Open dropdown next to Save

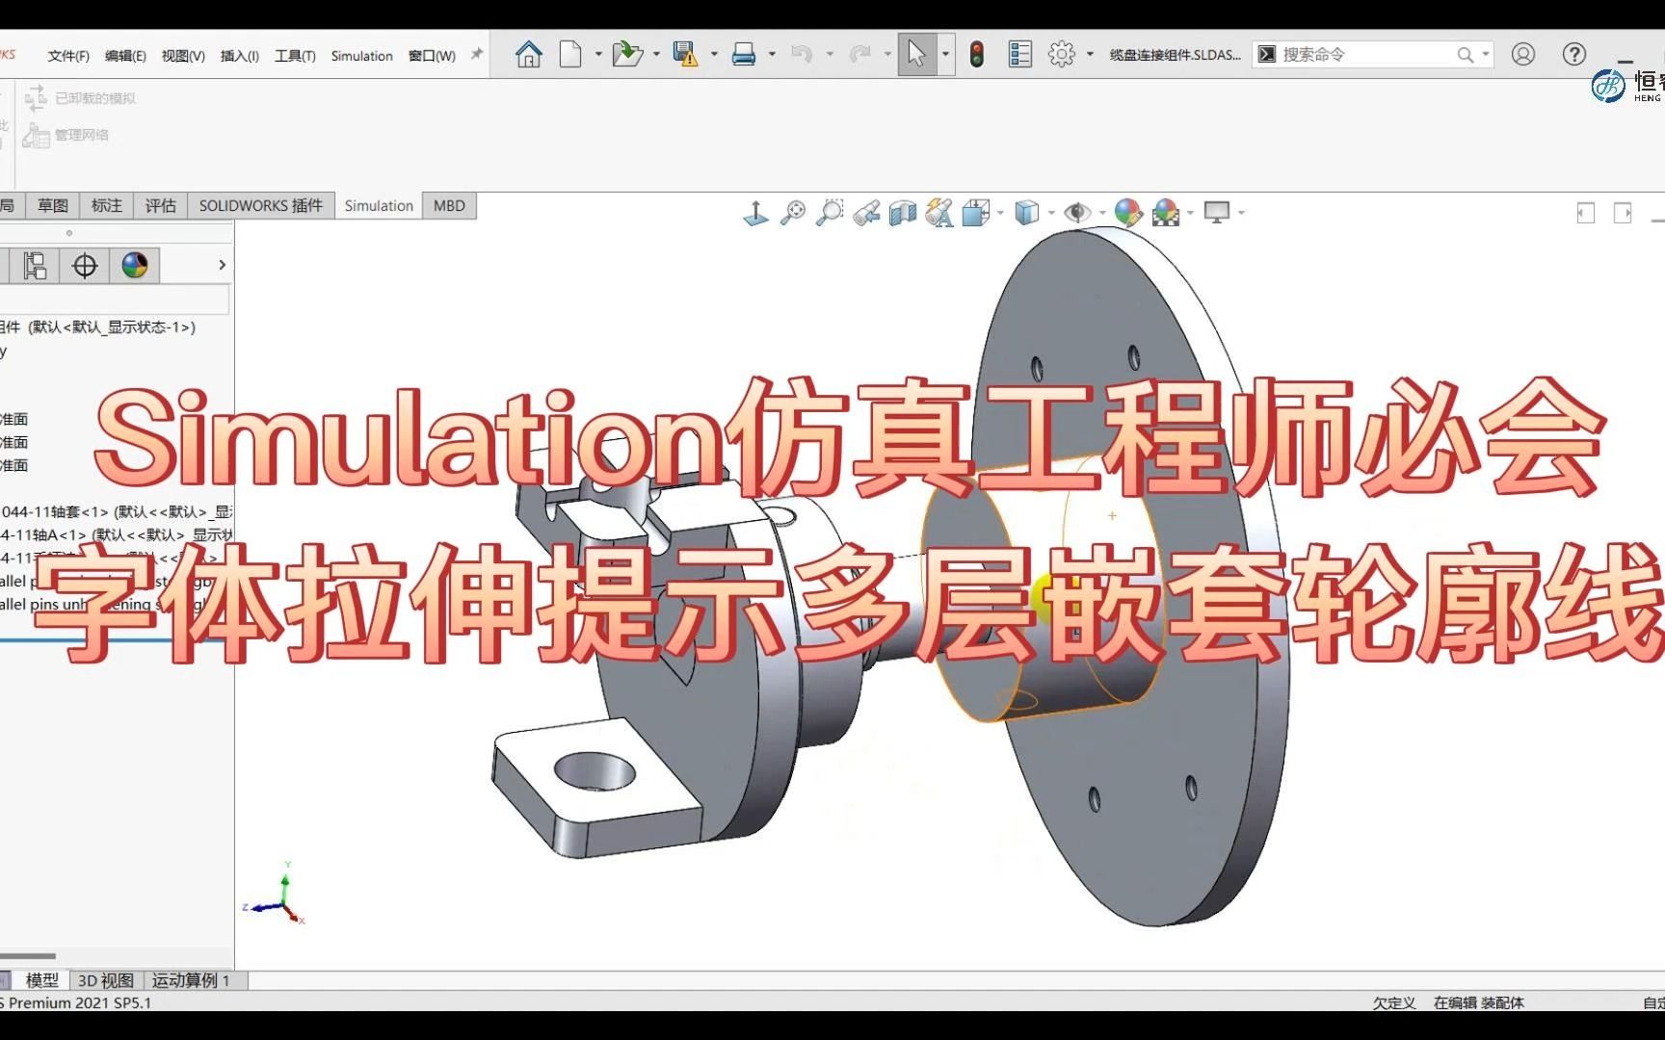pos(714,54)
